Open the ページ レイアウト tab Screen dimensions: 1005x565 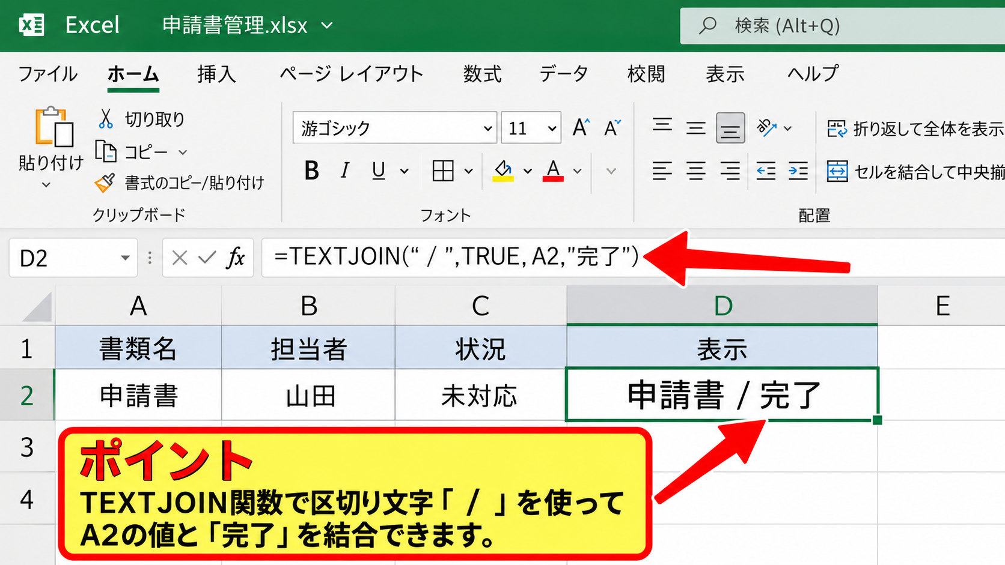click(x=352, y=74)
